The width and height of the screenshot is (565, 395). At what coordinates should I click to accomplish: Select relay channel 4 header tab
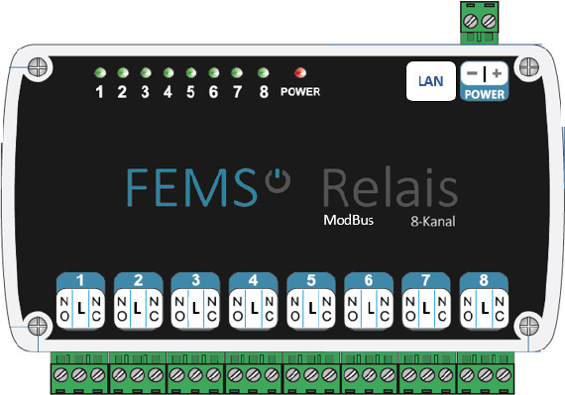pyautogui.click(x=254, y=280)
